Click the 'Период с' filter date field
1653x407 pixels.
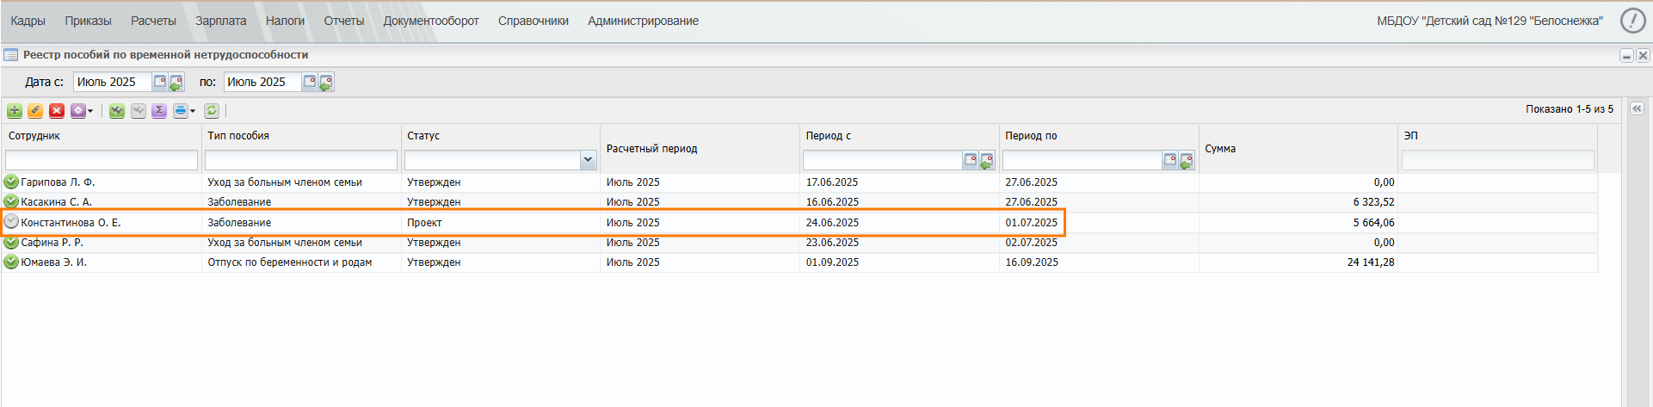(x=883, y=160)
